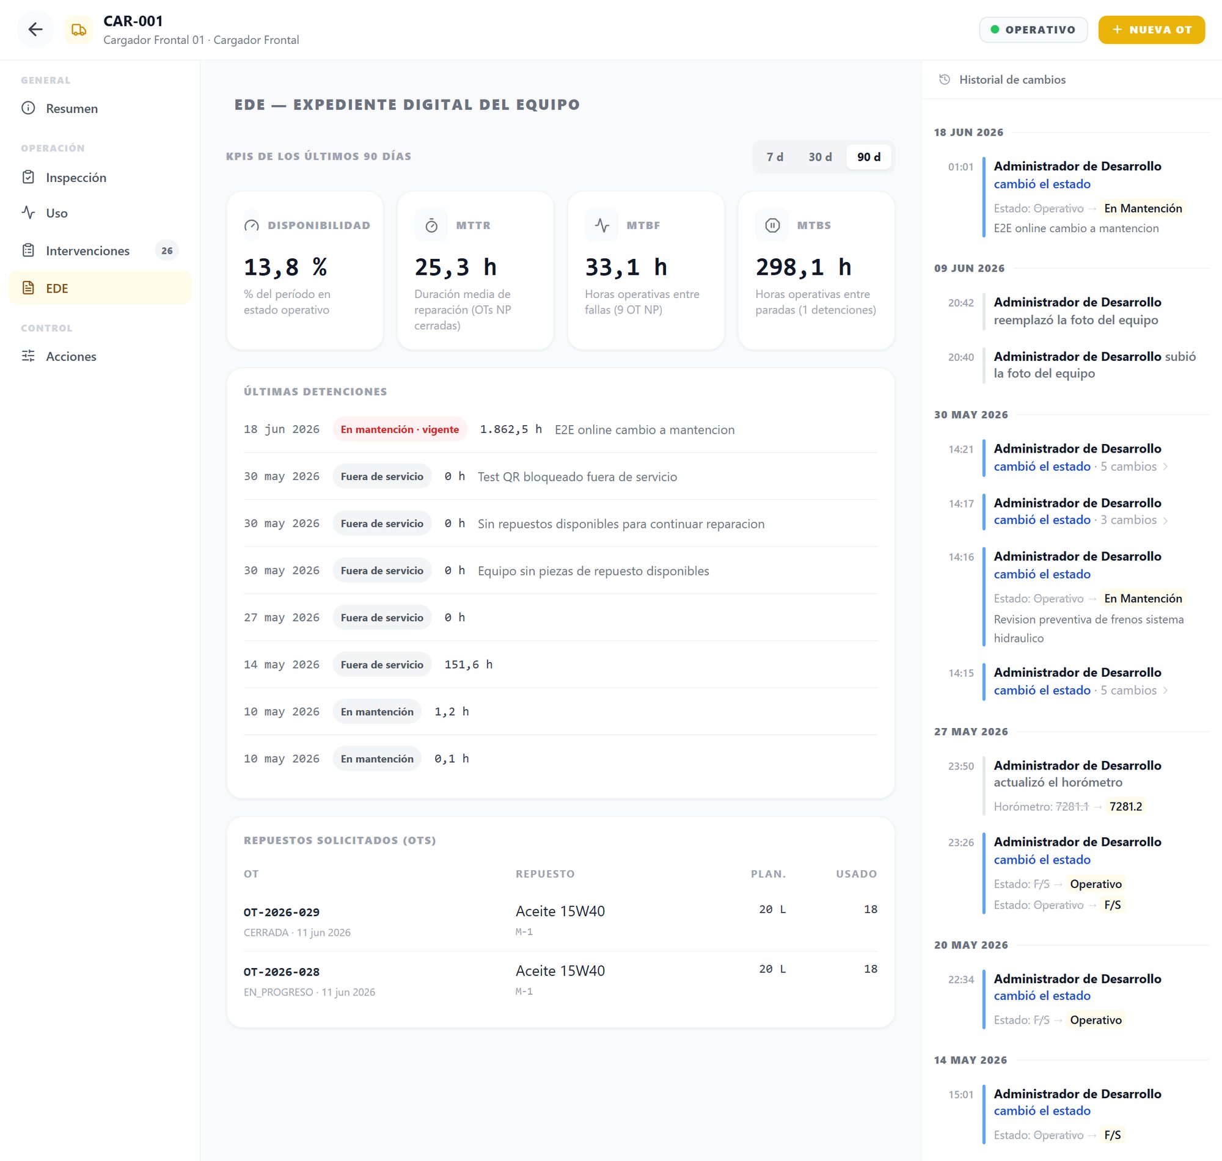Select the 7 d period
The height and width of the screenshot is (1161, 1222).
coord(774,157)
